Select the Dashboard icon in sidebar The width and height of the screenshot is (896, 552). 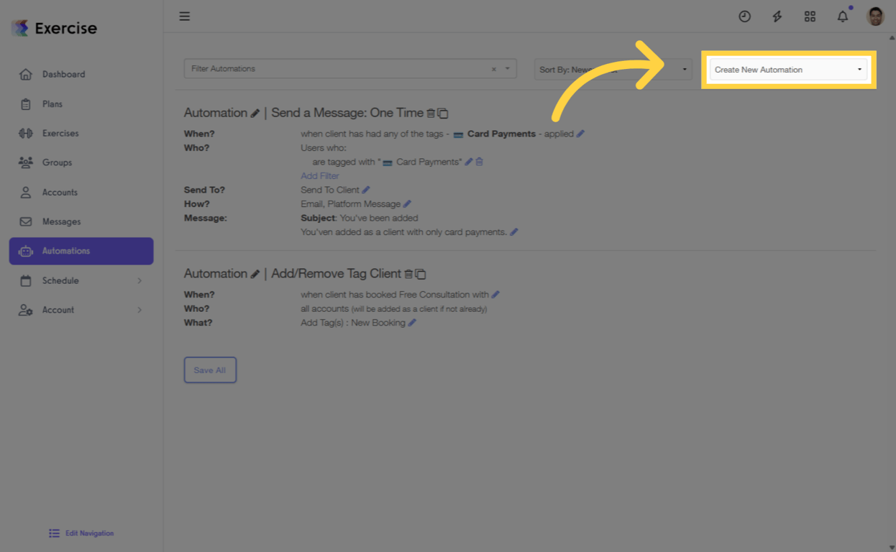click(26, 74)
